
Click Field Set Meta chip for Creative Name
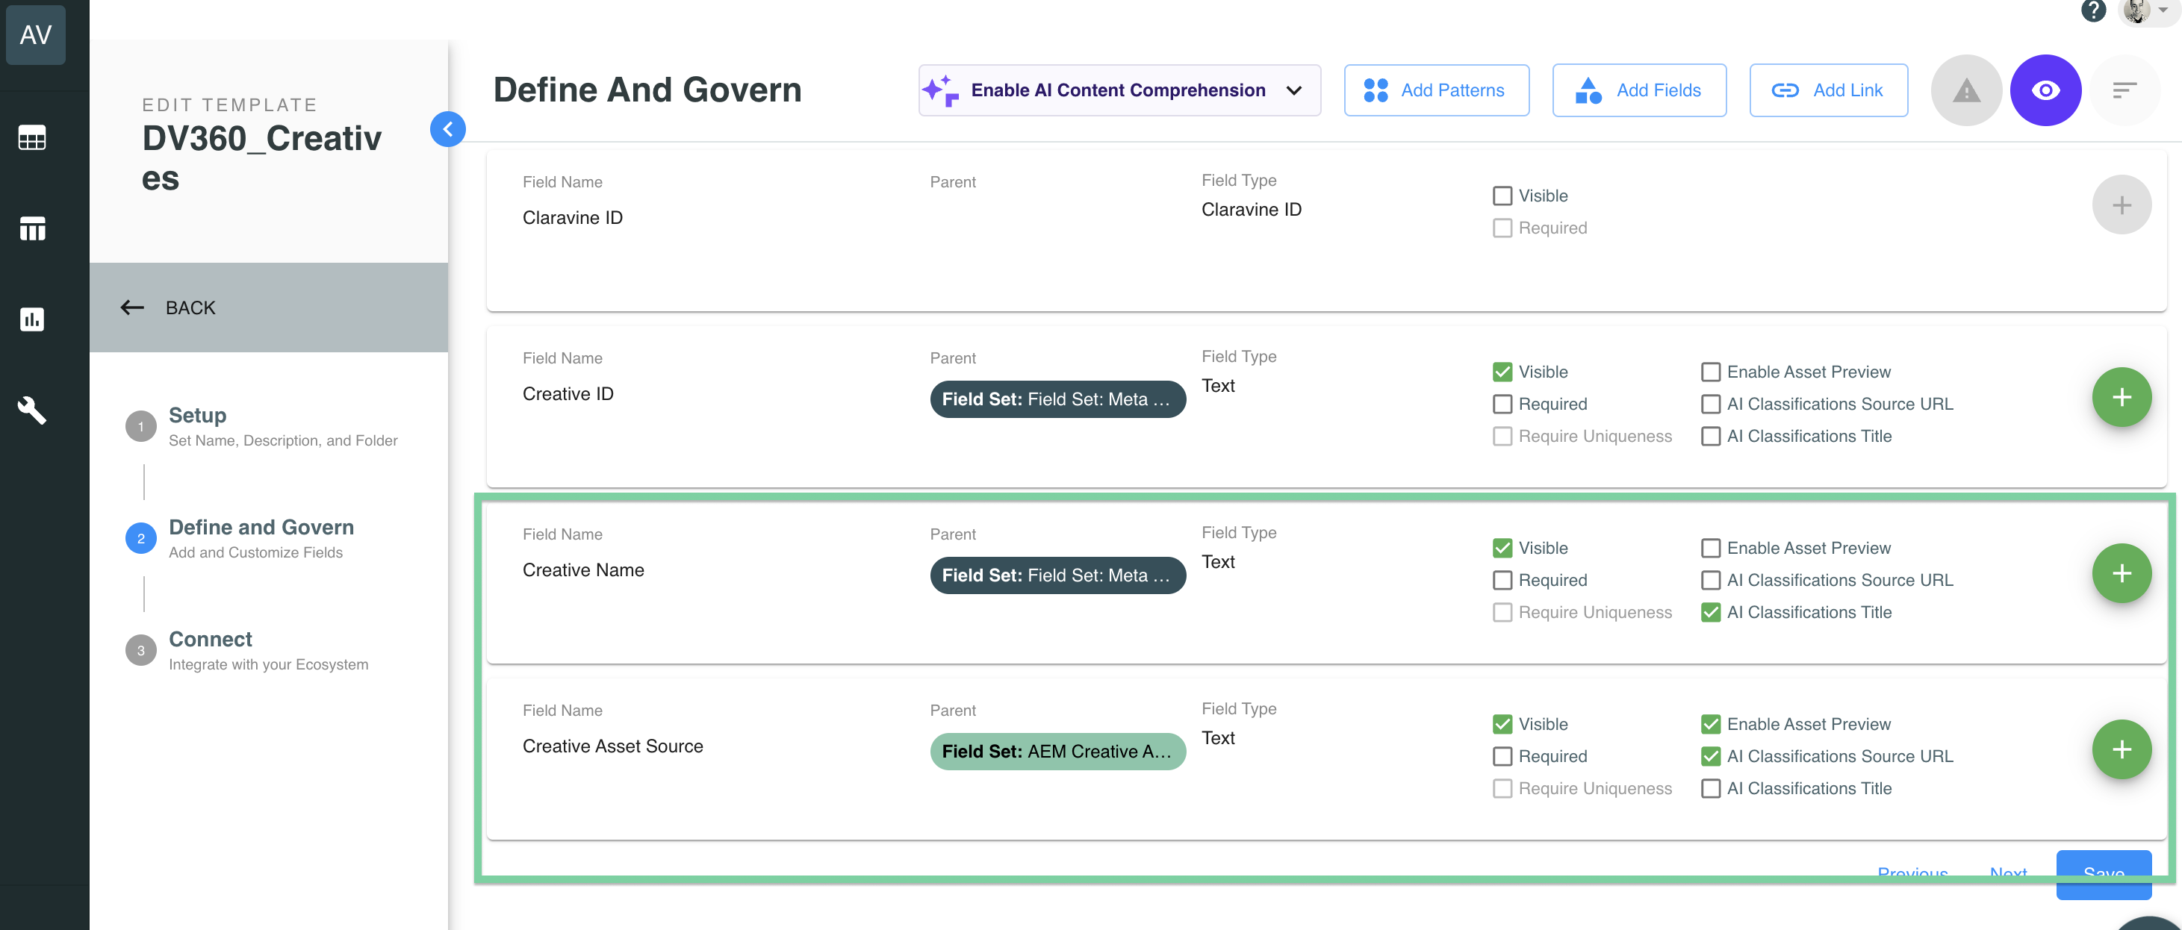(x=1057, y=575)
